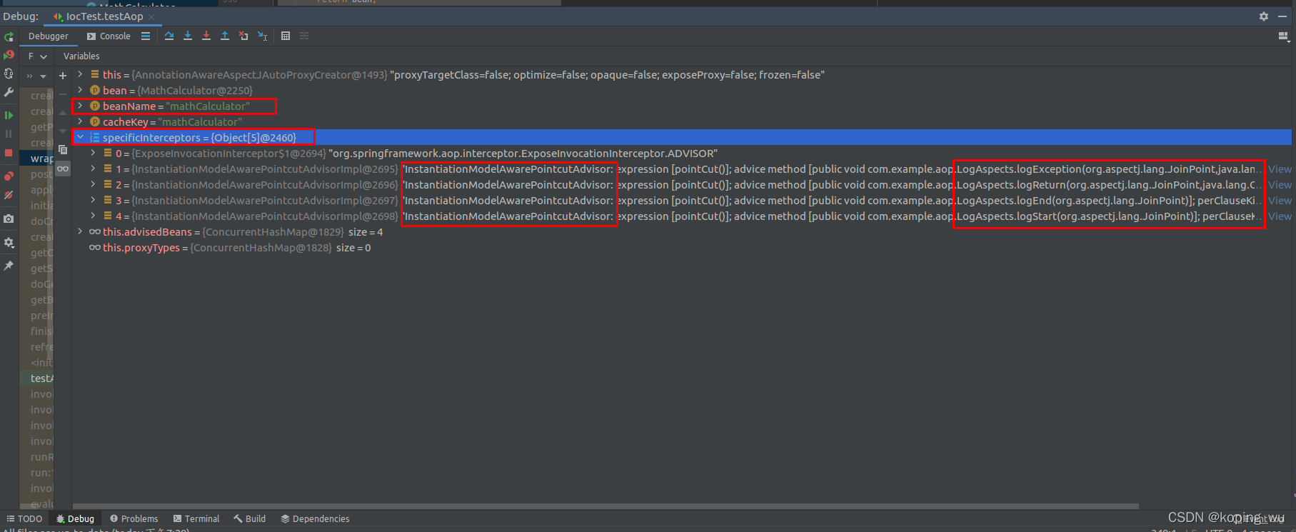Screen dimensions: 1296x532
Task: Open Debug tool window options gear
Action: pyautogui.click(x=1264, y=16)
